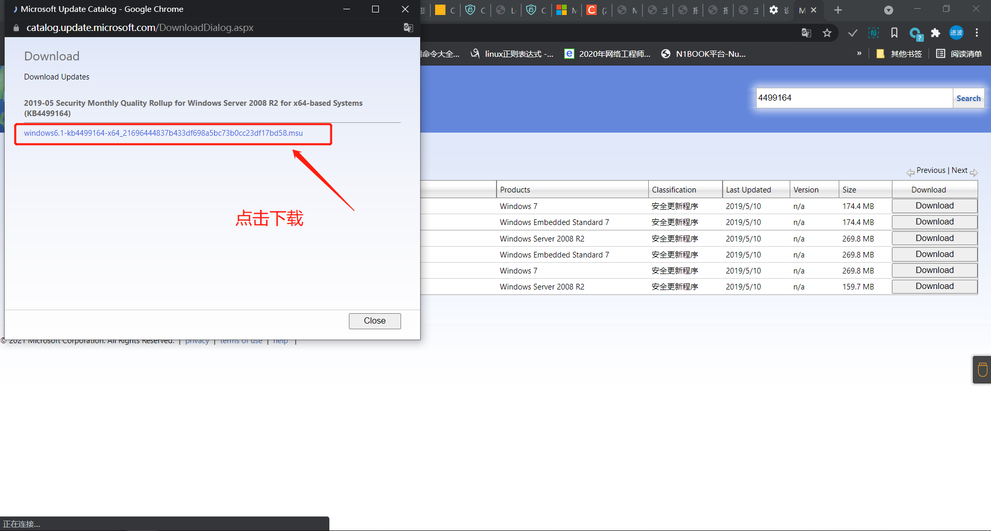This screenshot has width=991, height=531.
Task: Download the Windows 7 174.4 MB update
Action: tap(935, 206)
